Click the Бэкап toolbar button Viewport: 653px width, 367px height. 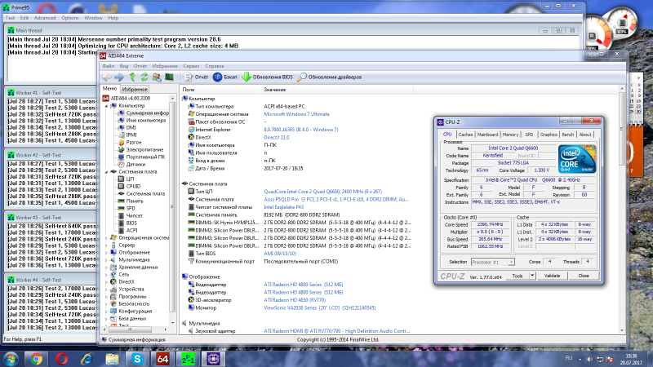225,77
